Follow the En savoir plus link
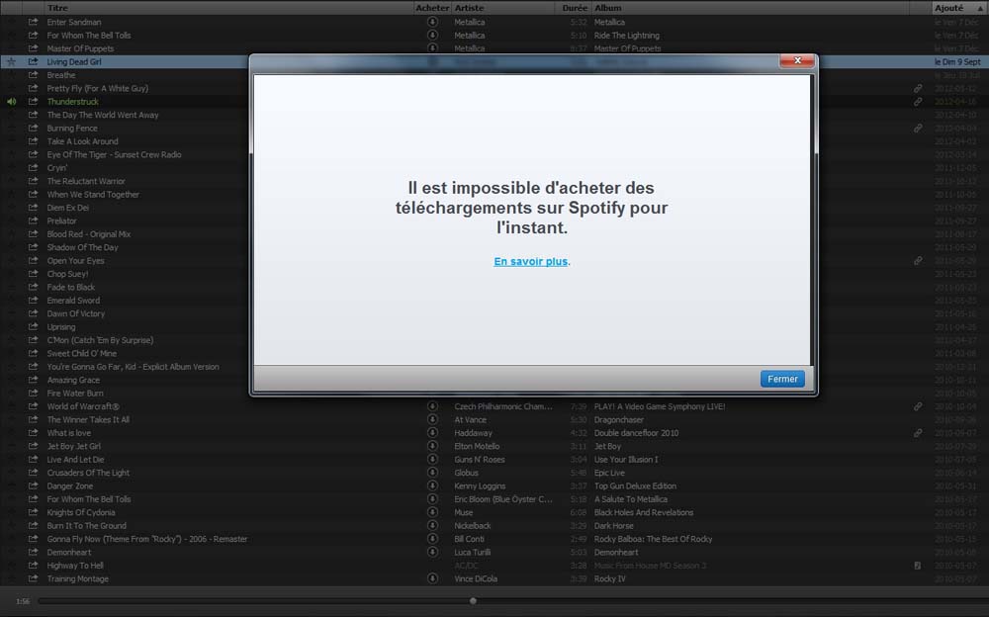The image size is (989, 617). [530, 261]
